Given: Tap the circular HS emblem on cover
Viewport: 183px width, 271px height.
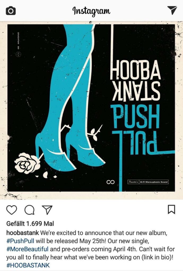Looking at the screenshot, I should pos(18,54).
